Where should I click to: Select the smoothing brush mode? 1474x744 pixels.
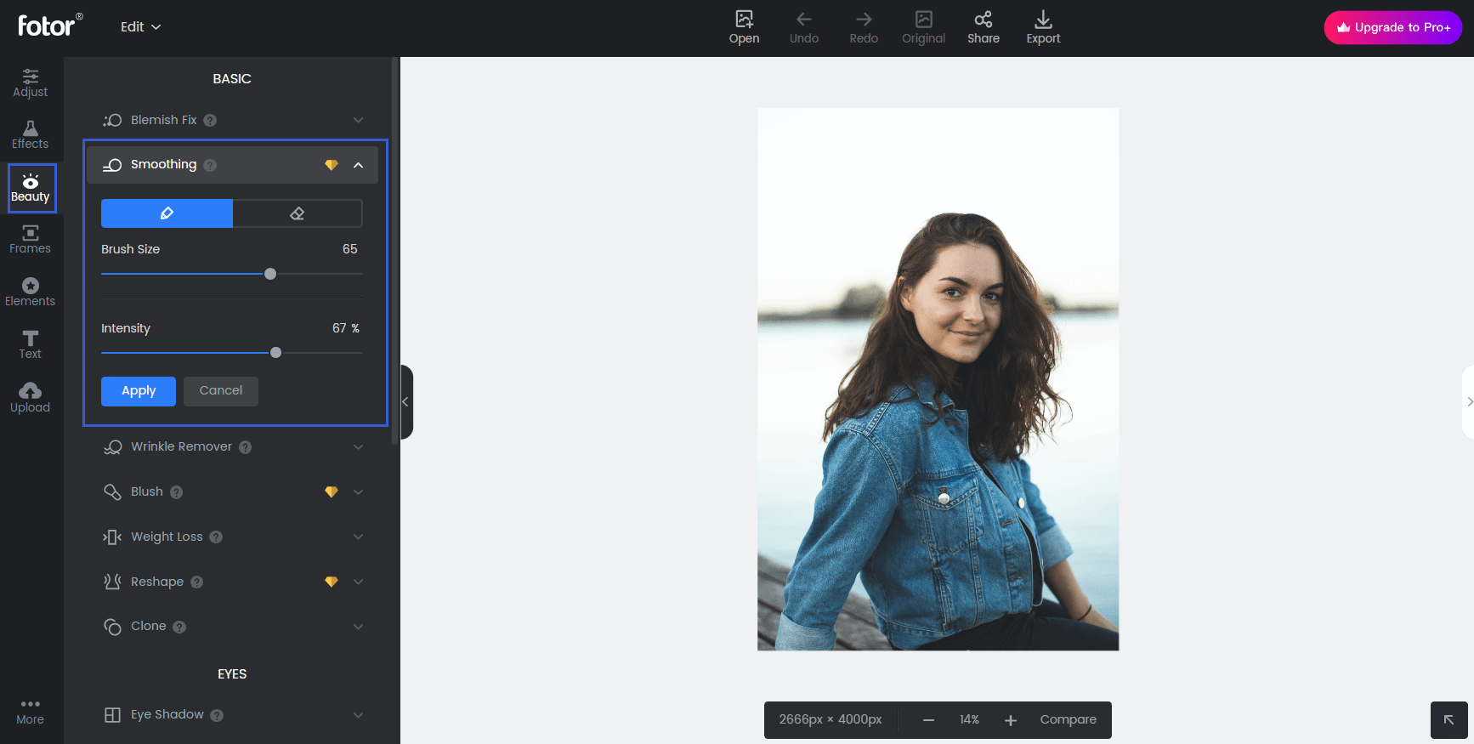click(167, 213)
